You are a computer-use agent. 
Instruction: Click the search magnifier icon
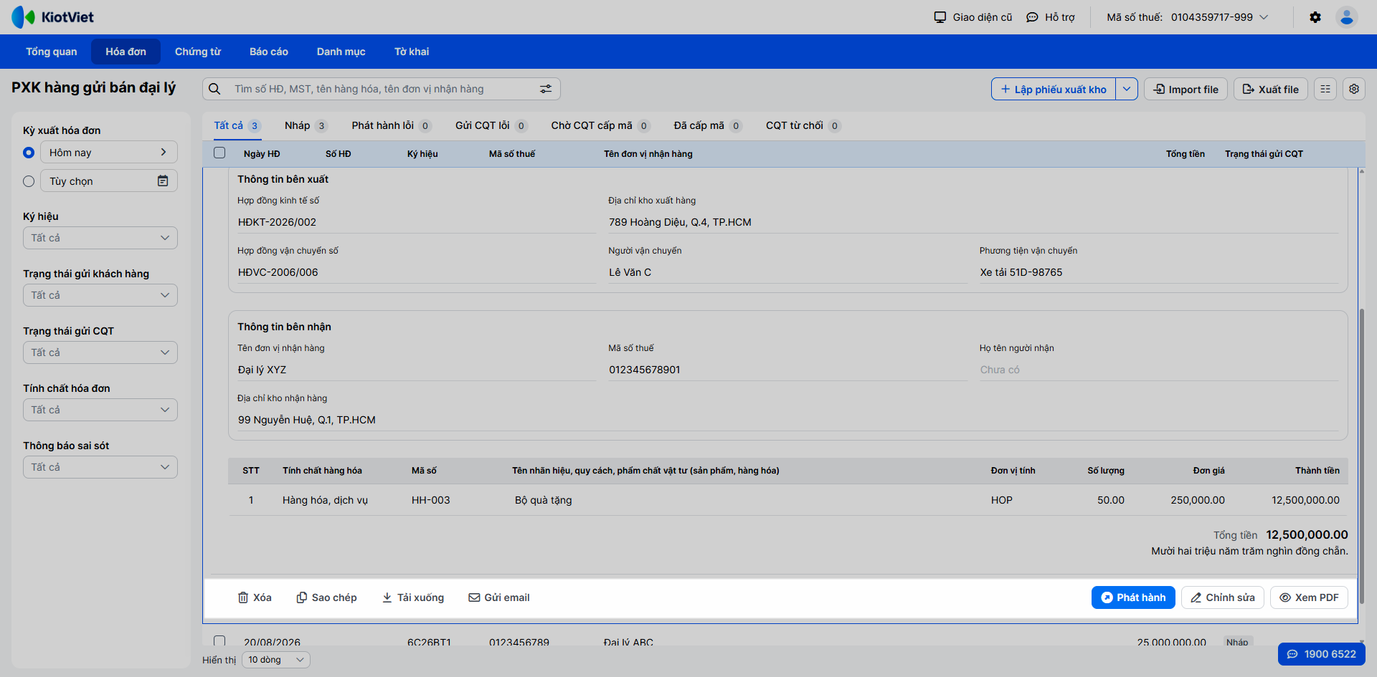(x=214, y=89)
